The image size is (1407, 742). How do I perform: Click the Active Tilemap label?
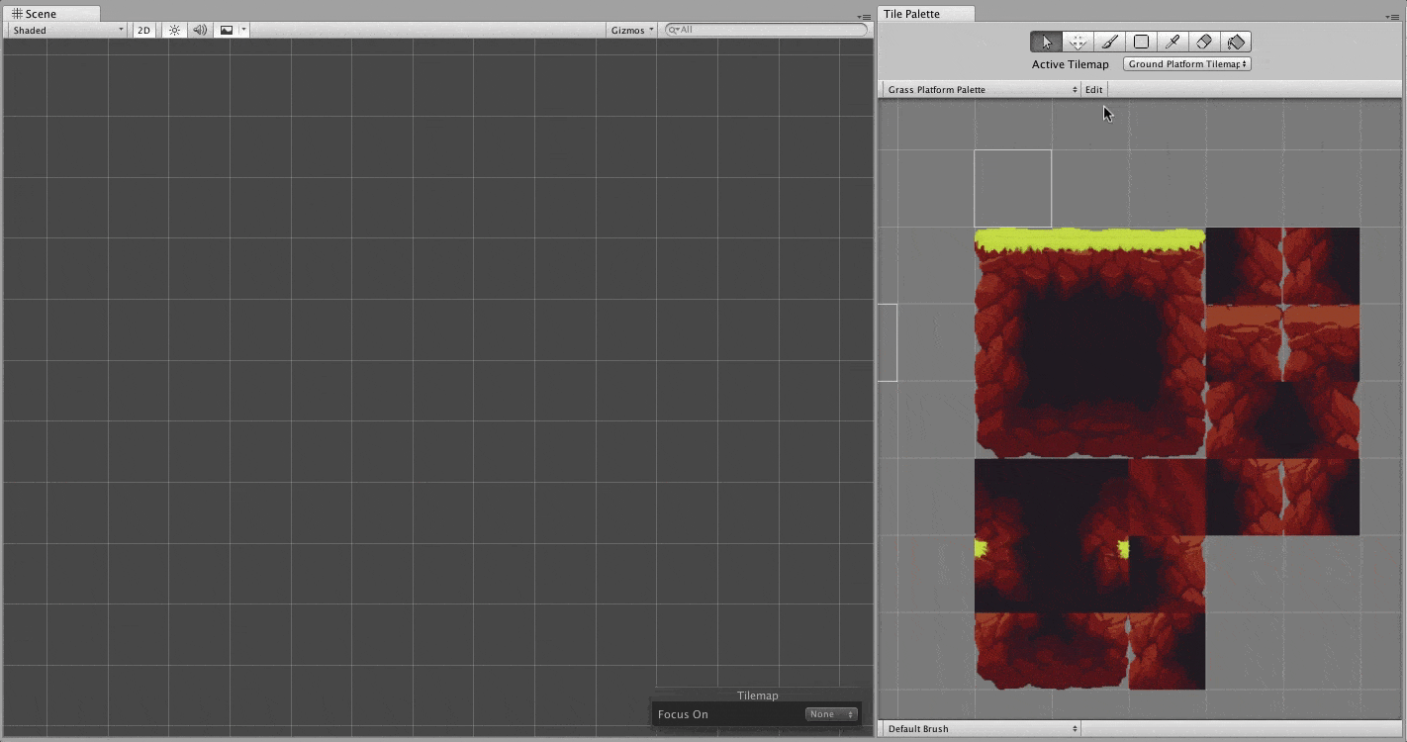(x=1070, y=64)
